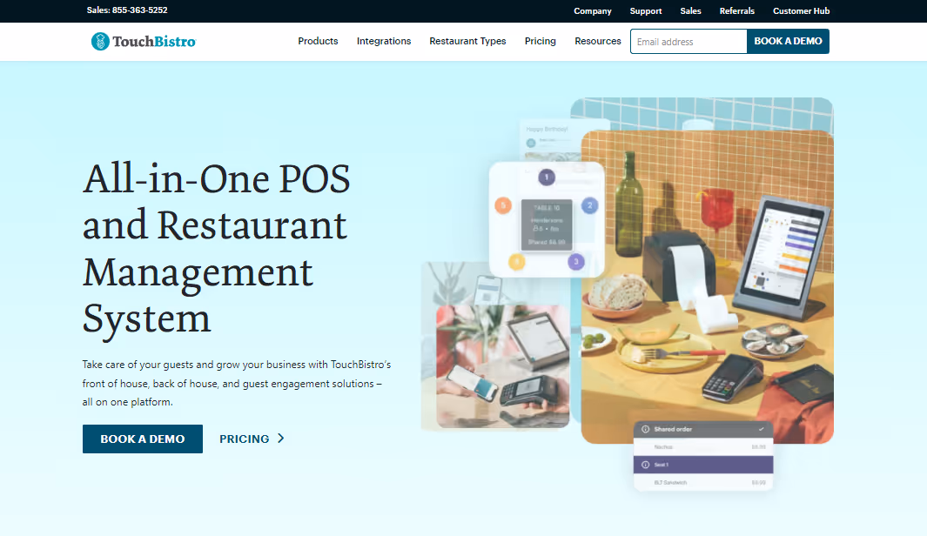Click seat 3 circle on table graphic
The width and height of the screenshot is (927, 536).
pos(576,262)
